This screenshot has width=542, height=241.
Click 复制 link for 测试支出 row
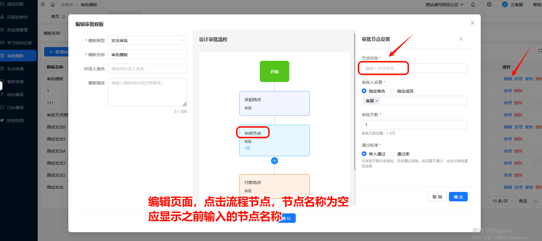[x=529, y=187]
